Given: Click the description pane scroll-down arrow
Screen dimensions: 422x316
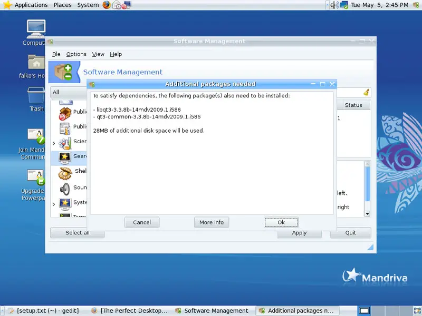Looking at the screenshot, I should [x=367, y=214].
